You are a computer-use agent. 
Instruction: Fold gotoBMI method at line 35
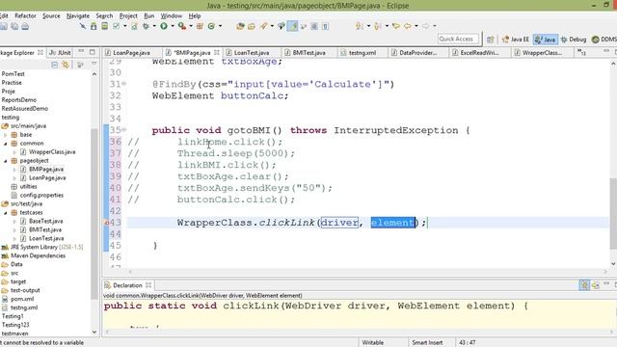[x=124, y=129]
